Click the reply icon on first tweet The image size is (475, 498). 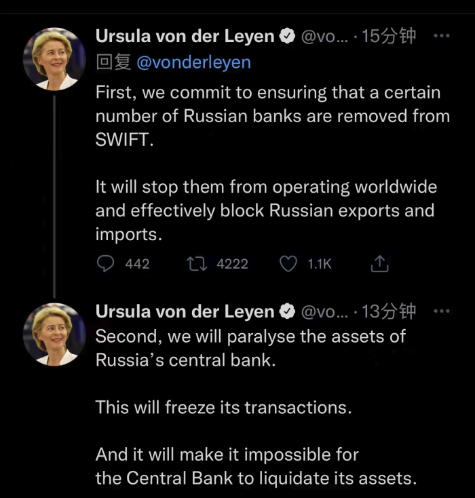tap(105, 264)
